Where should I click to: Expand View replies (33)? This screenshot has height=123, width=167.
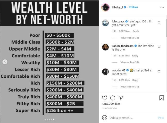tap(130, 38)
